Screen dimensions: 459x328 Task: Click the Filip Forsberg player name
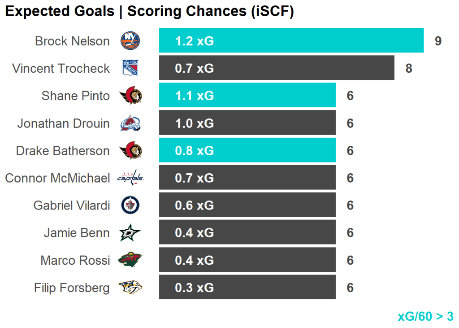(x=72, y=288)
